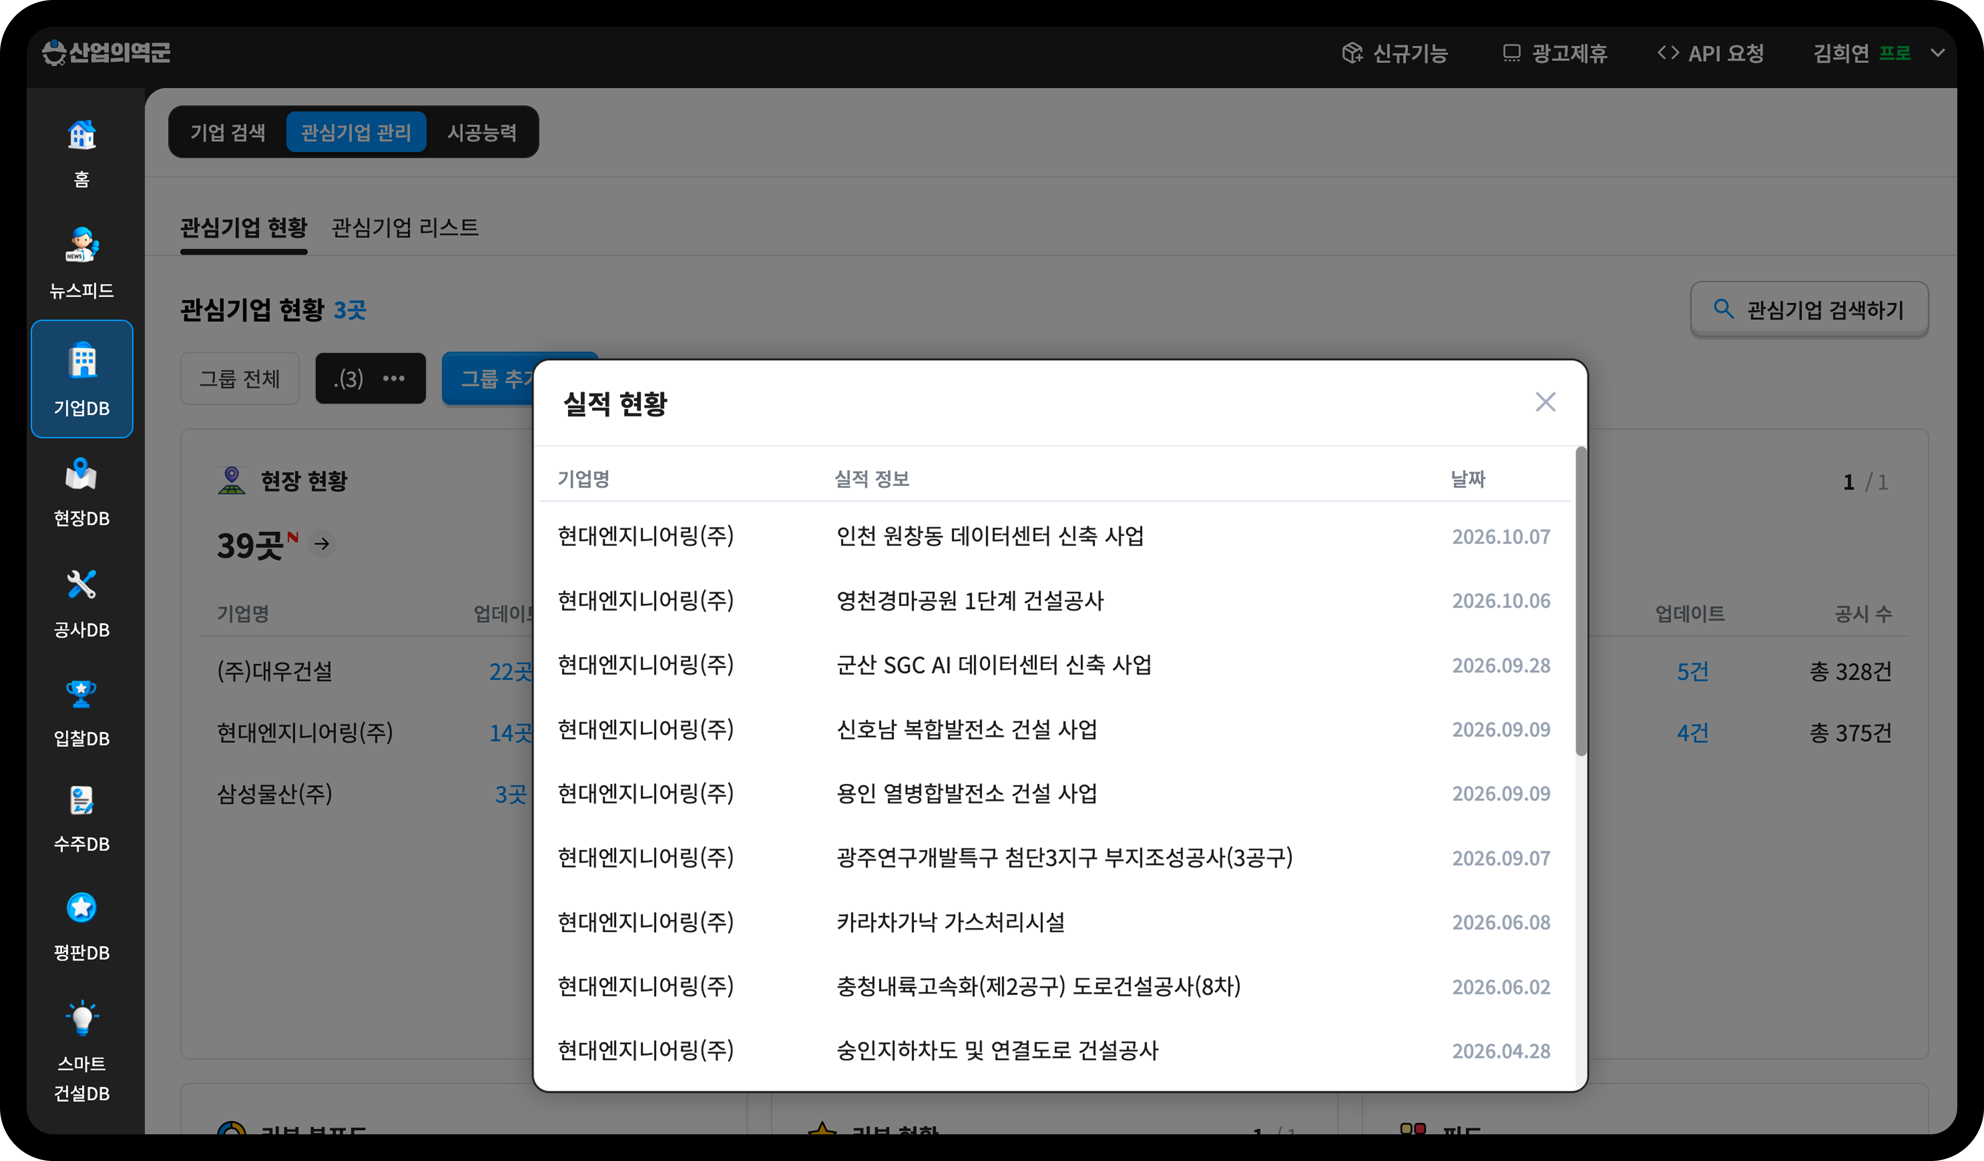Viewport: 1984px width, 1161px height.
Task: Select 숭인지하차도 및 연결도로 건설공사 row
Action: tap(1054, 1051)
